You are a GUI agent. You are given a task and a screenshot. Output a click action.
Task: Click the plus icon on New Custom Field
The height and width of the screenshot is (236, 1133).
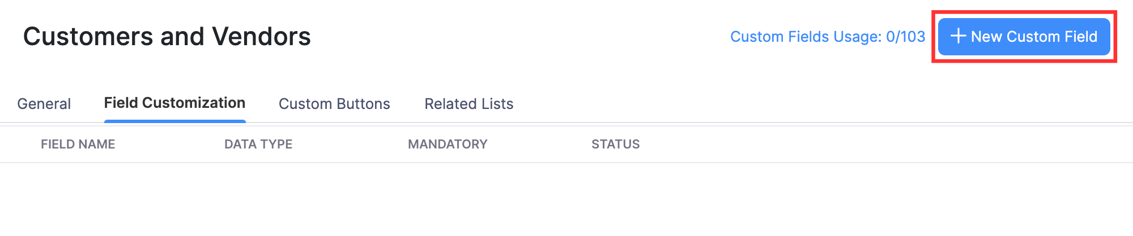click(x=958, y=36)
